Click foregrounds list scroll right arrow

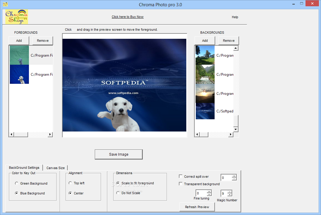pos(50,134)
